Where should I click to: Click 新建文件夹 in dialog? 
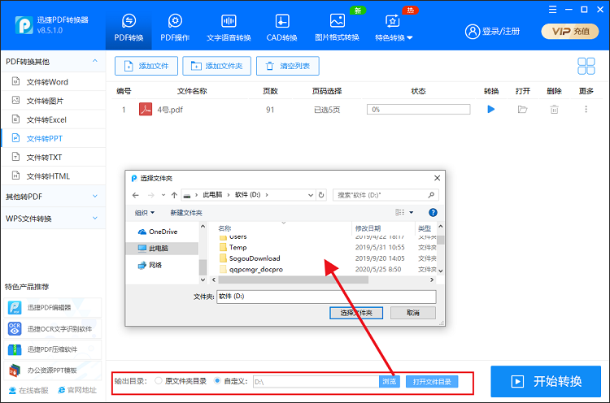[186, 213]
